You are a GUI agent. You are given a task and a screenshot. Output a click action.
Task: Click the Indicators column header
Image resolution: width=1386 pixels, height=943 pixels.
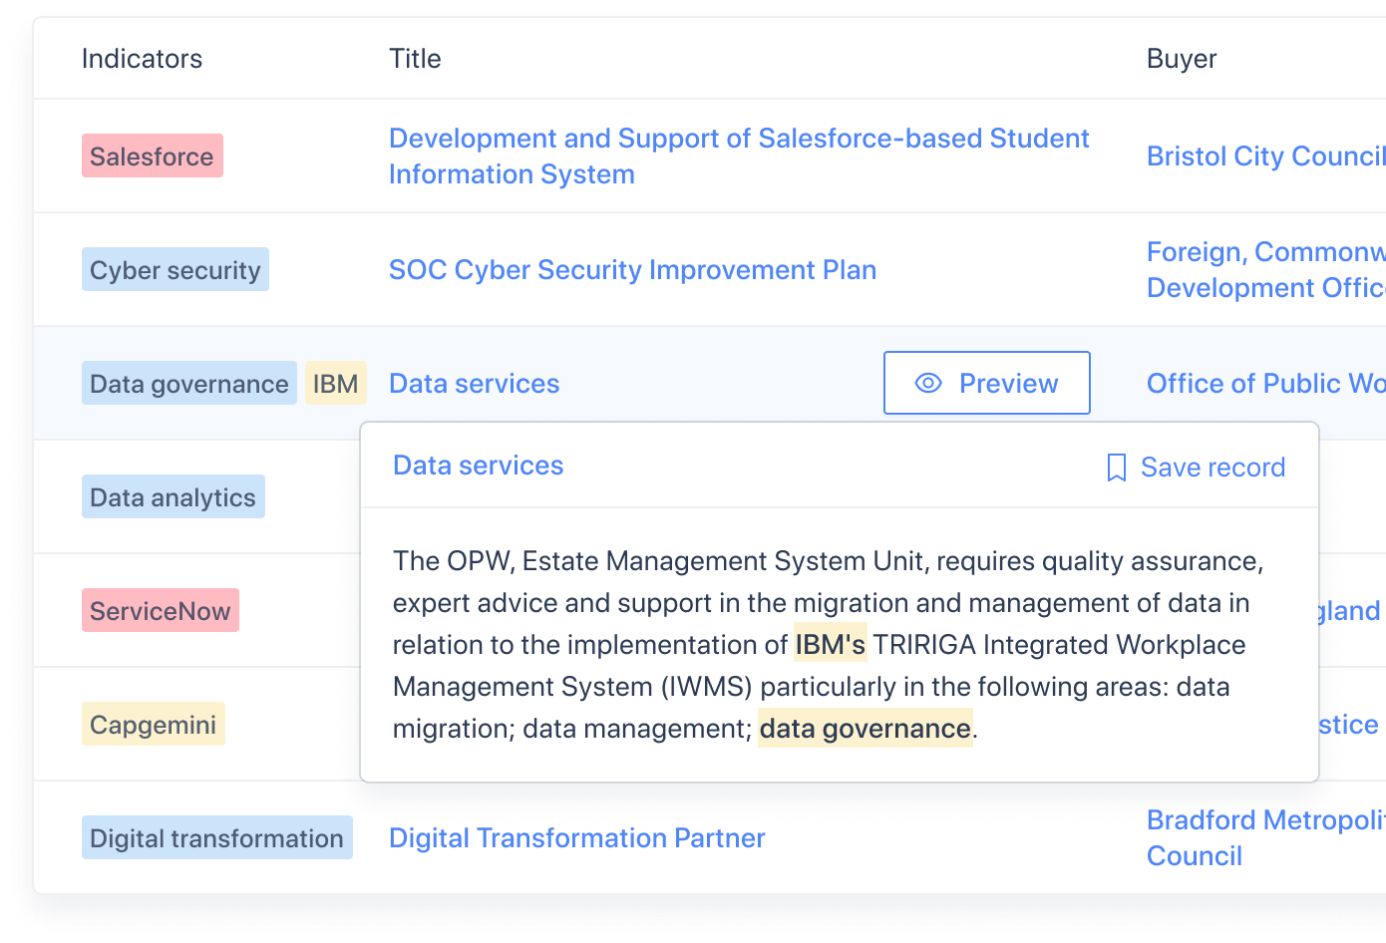pyautogui.click(x=142, y=59)
